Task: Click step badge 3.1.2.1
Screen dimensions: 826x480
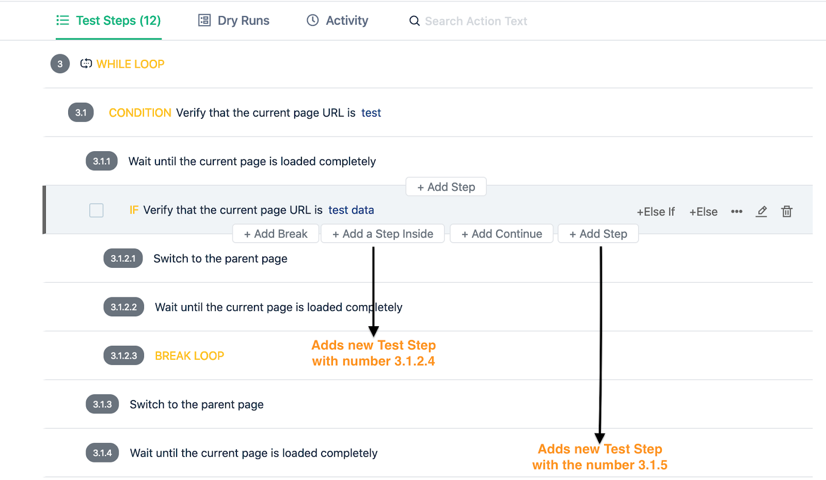Action: (123, 258)
